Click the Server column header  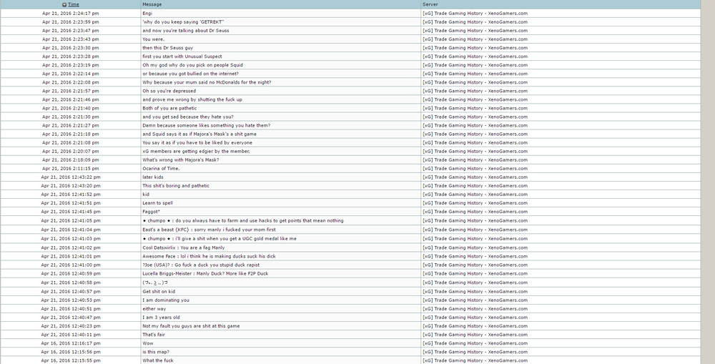click(430, 4)
